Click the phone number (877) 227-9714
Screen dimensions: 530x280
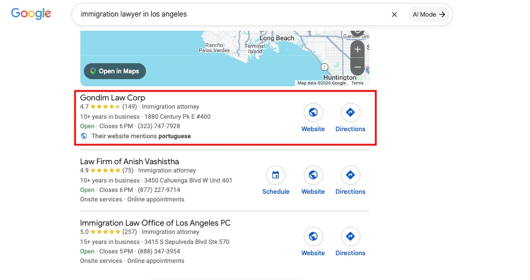tap(159, 190)
